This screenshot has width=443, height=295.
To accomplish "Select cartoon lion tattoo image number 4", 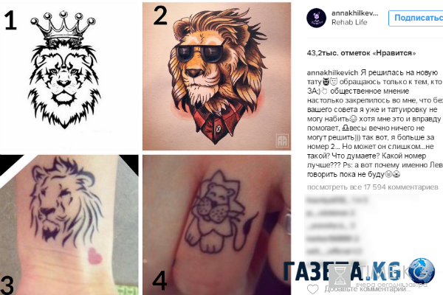I will point(216,225).
